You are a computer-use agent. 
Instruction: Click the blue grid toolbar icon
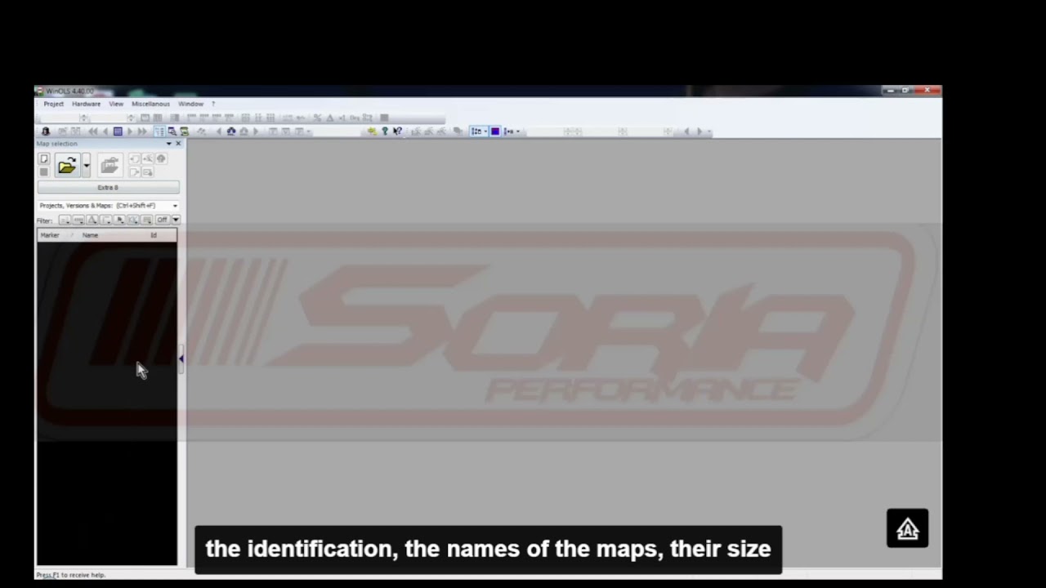pos(118,131)
